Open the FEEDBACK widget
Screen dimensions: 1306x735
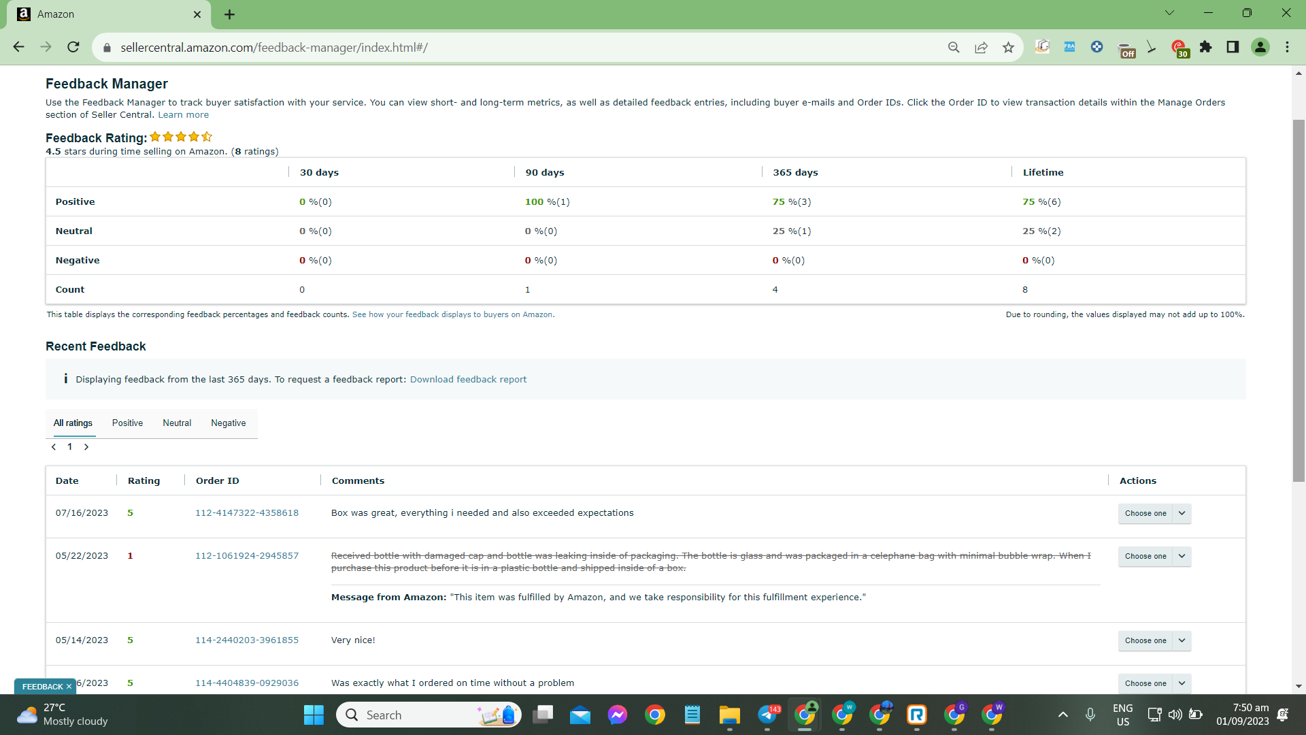(x=42, y=687)
